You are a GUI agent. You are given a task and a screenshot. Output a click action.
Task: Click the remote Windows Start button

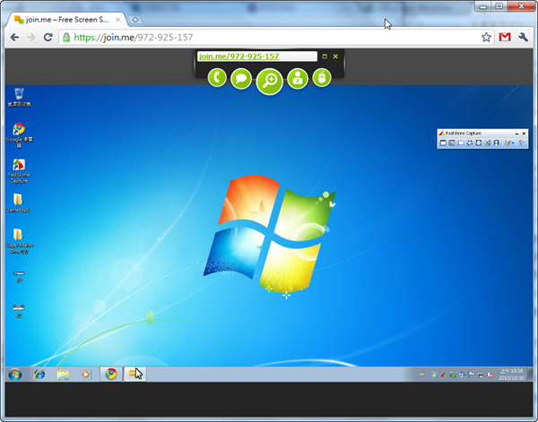pos(15,374)
